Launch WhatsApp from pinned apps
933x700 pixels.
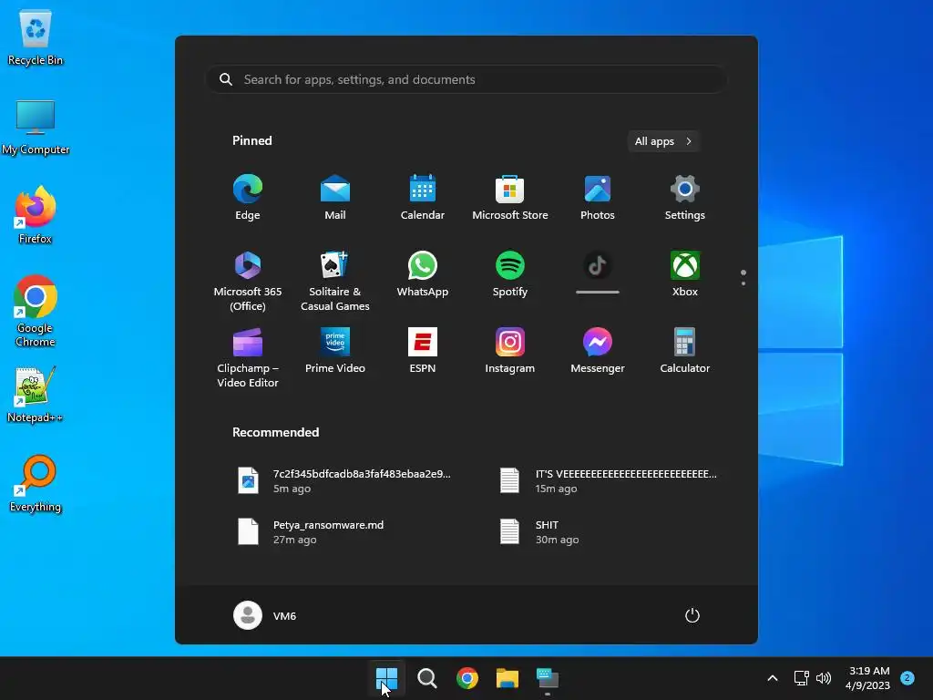pyautogui.click(x=423, y=274)
